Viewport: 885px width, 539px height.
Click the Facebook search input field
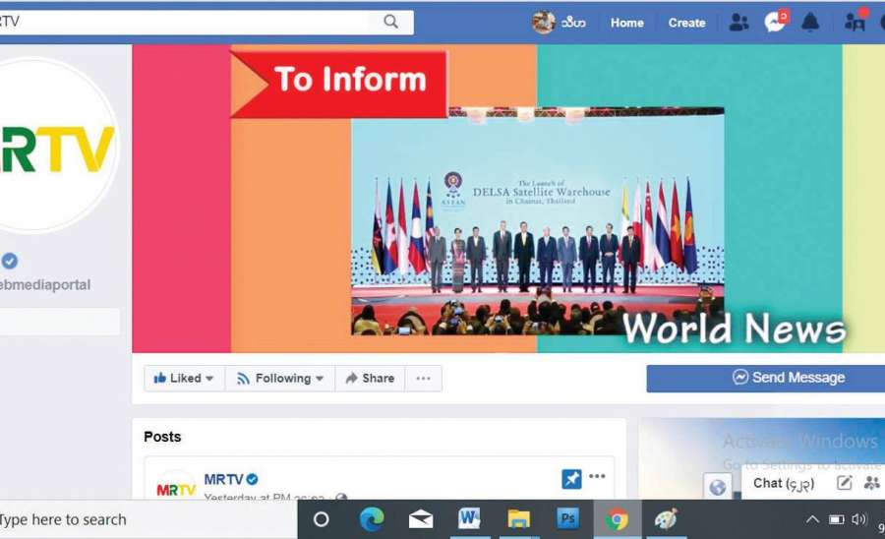click(187, 22)
